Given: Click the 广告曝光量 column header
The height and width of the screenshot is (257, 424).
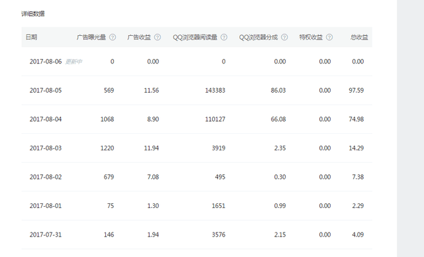Looking at the screenshot, I should click(91, 37).
